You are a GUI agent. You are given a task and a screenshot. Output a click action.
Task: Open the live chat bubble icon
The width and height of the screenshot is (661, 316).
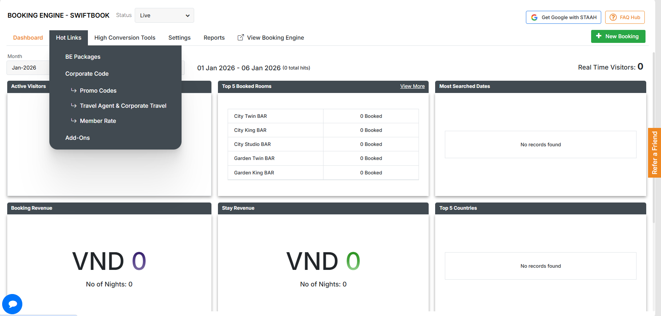(x=12, y=304)
